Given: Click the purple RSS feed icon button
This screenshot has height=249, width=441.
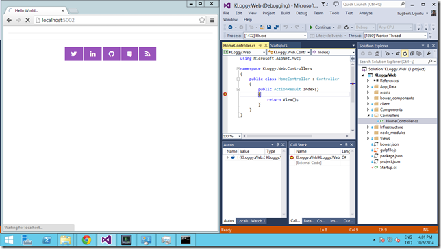Looking at the screenshot, I should click(147, 53).
